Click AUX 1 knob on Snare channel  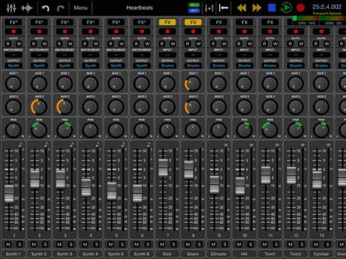click(x=192, y=84)
